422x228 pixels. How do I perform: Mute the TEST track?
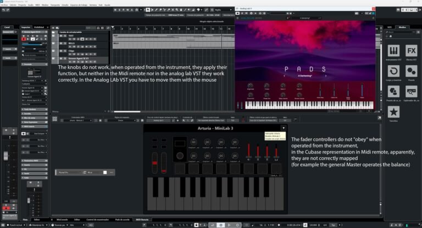61,36
